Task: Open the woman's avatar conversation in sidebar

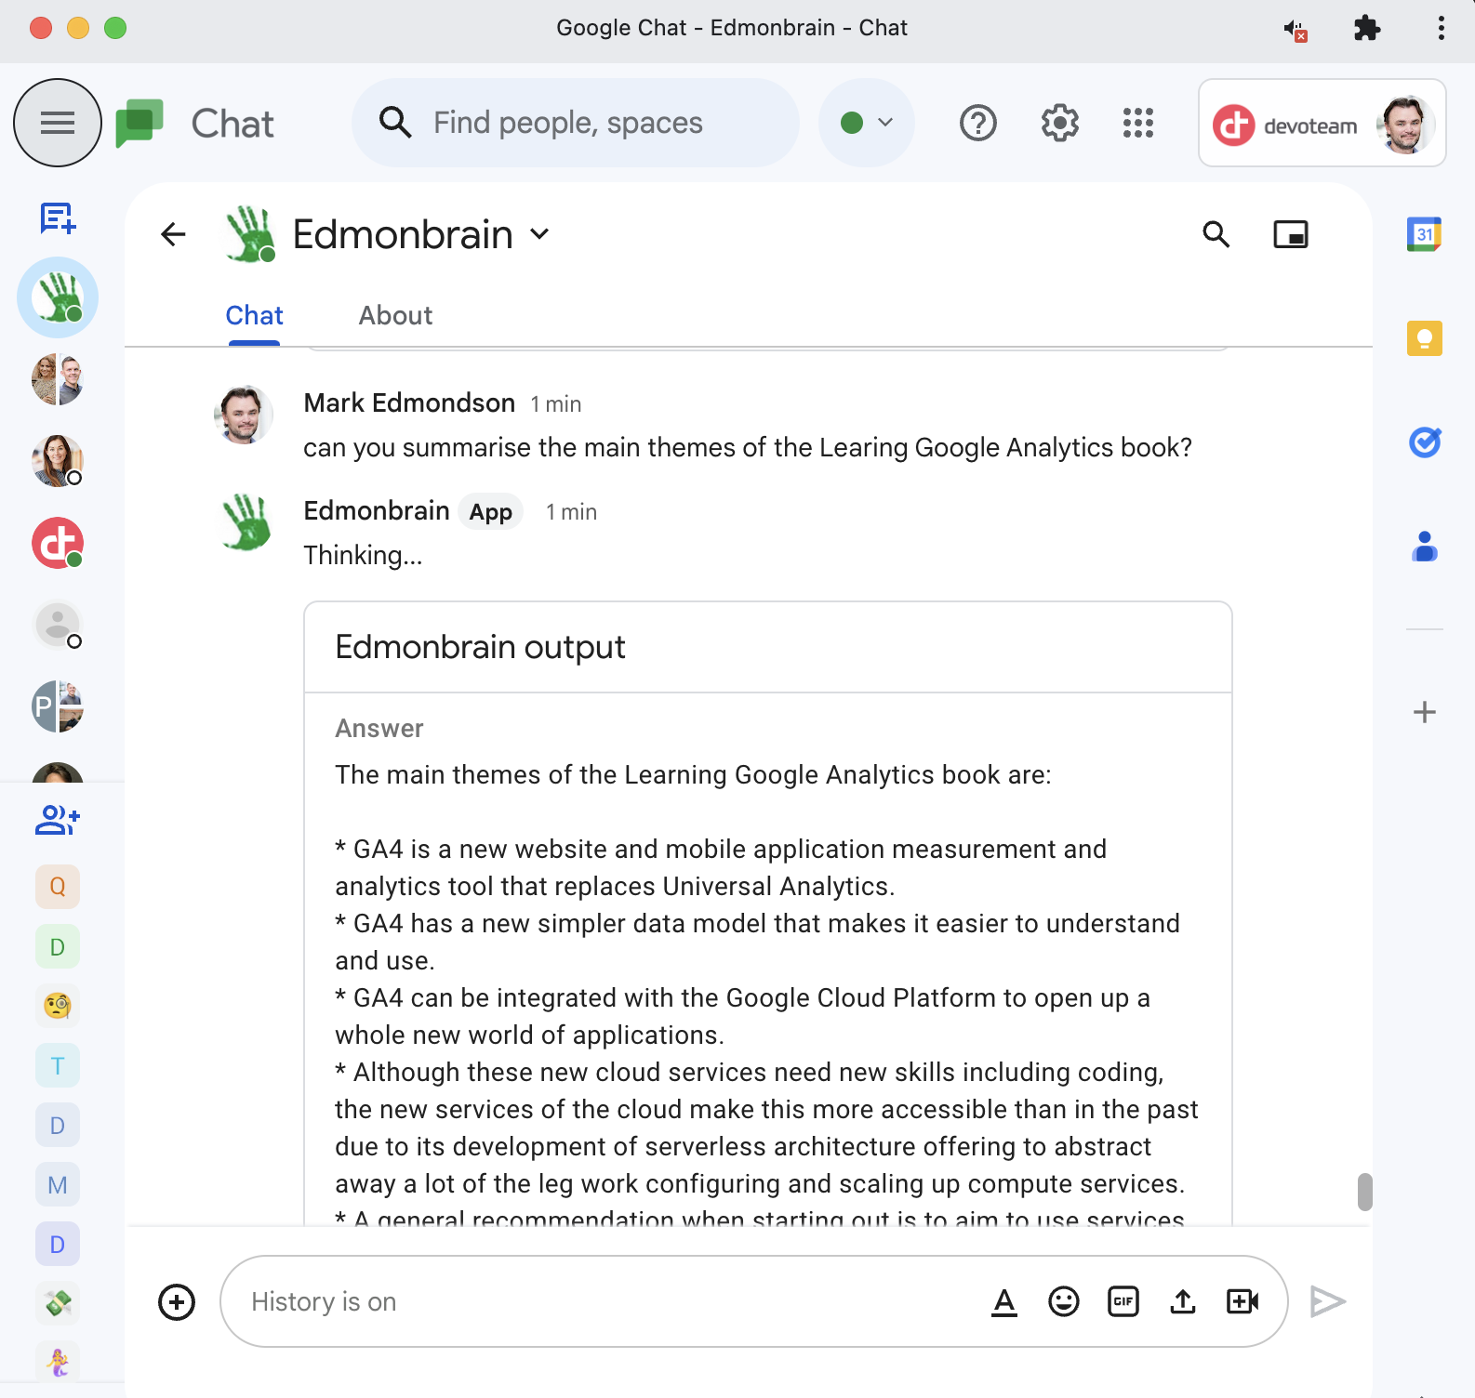Action: point(58,461)
